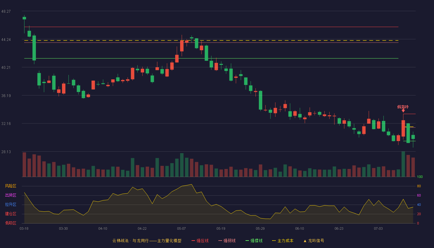This screenshot has width=434, height=248.
Task: Click the red 假龙吟 arrow signal marker
Action: click(403, 111)
